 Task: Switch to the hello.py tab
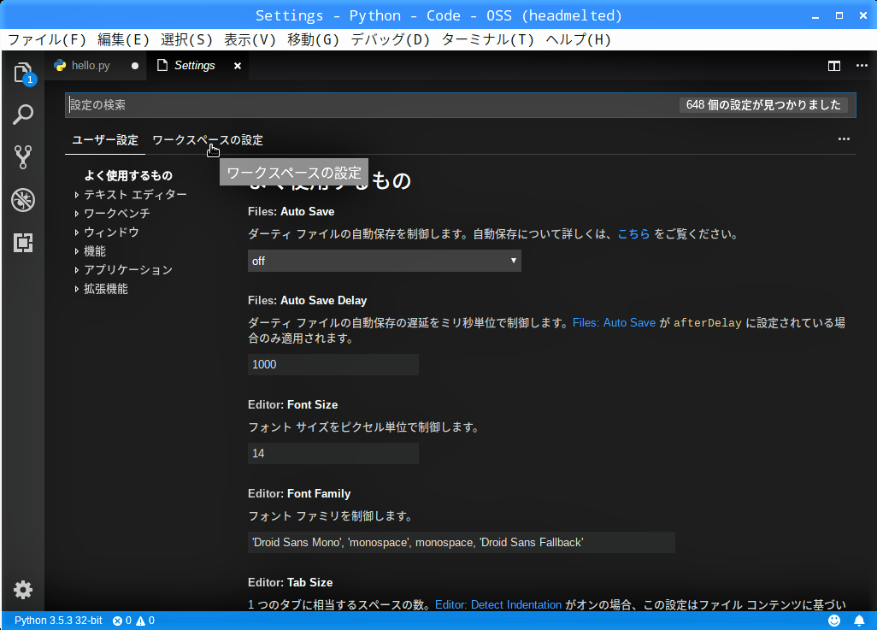tap(91, 66)
